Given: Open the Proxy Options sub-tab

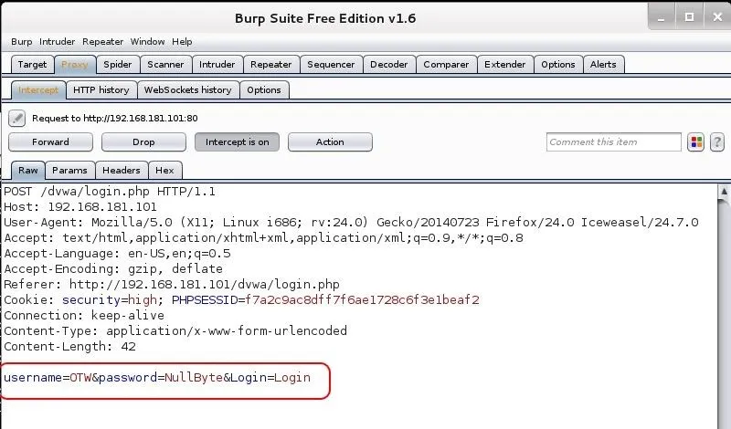Looking at the screenshot, I should [264, 90].
